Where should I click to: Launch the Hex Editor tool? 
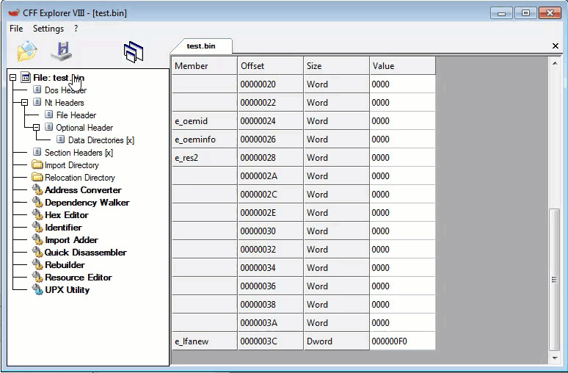[67, 215]
